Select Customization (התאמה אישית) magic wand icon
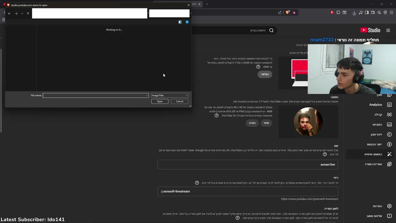 pos(389,154)
